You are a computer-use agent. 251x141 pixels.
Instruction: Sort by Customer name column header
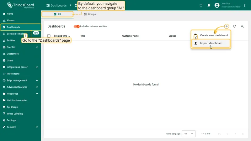coord(130,36)
